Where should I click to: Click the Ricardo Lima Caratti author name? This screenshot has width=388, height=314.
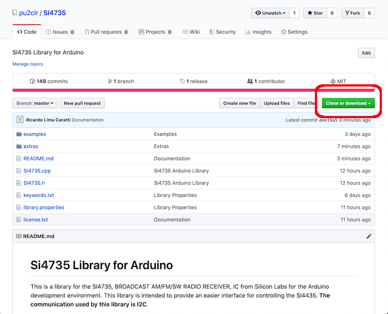48,120
